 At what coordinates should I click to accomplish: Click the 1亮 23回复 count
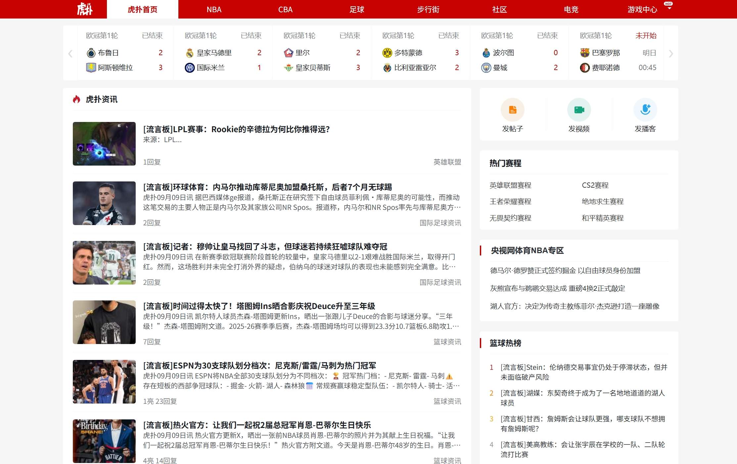tap(160, 402)
